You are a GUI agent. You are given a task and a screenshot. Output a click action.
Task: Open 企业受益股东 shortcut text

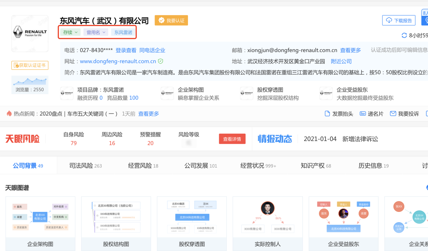[x=352, y=90]
